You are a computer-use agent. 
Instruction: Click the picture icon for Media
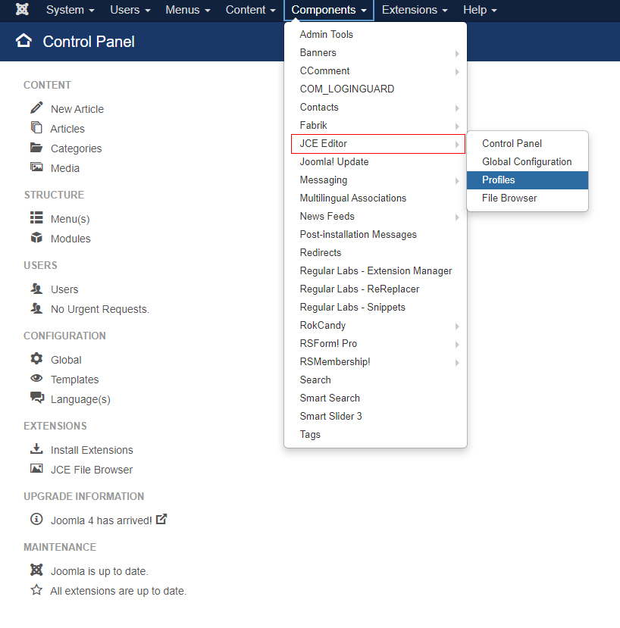point(36,167)
